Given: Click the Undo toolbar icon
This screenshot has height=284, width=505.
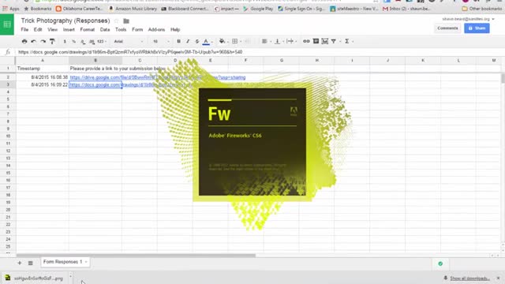Looking at the screenshot, I should pos(33,41).
